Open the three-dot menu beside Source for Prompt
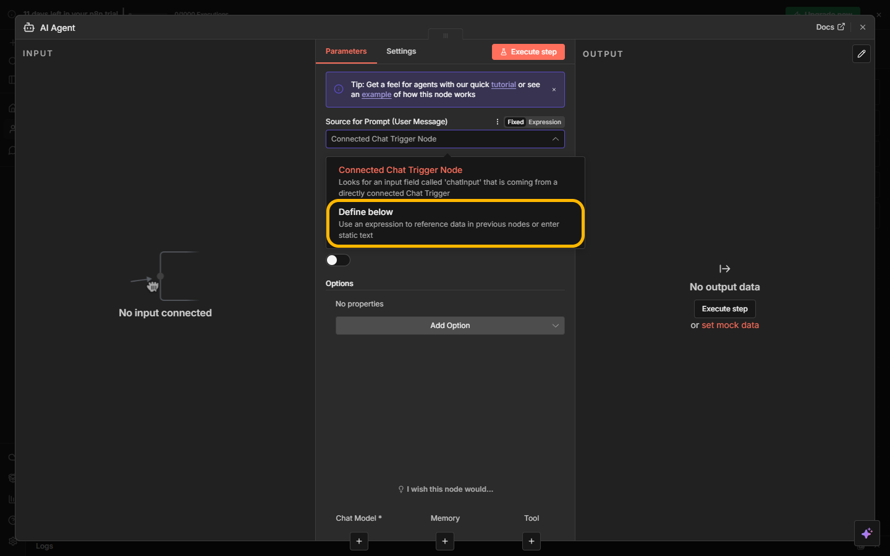The height and width of the screenshot is (556, 890). pyautogui.click(x=498, y=122)
